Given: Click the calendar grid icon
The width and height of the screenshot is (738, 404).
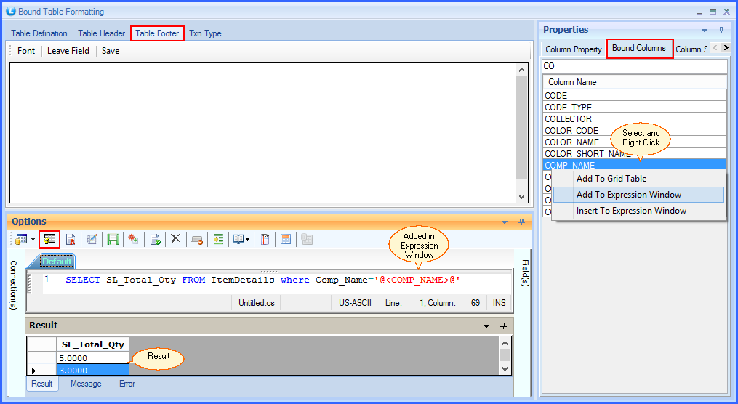Looking at the screenshot, I should (286, 239).
